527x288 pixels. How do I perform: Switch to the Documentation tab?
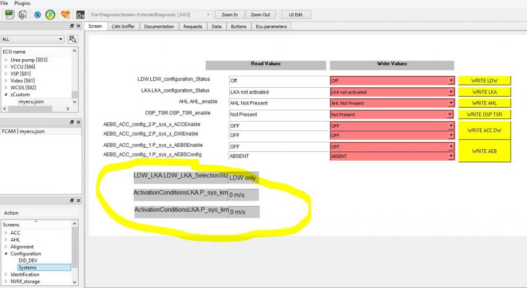click(x=159, y=26)
